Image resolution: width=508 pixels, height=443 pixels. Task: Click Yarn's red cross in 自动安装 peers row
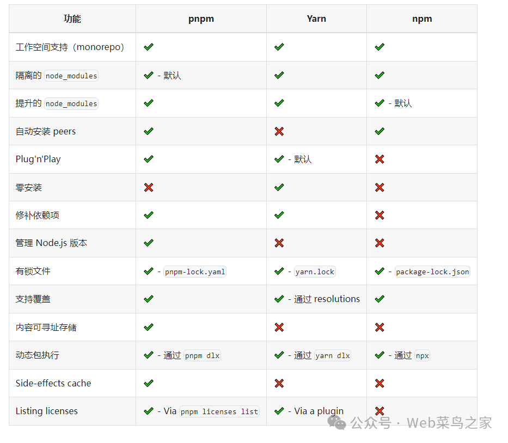tap(279, 132)
